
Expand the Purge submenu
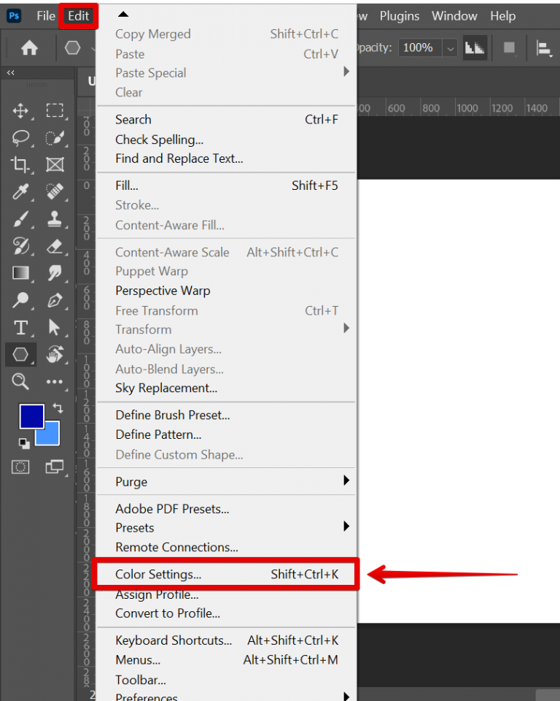click(346, 481)
